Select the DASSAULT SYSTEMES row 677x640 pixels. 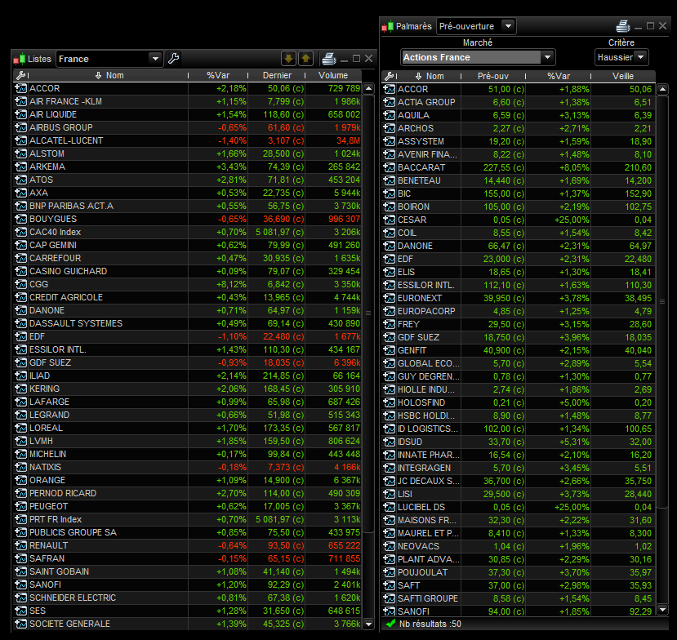point(187,323)
